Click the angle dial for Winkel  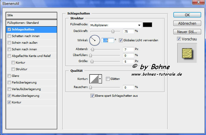click(x=94, y=40)
